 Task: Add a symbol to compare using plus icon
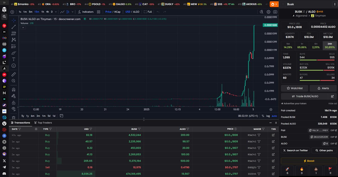point(12,12)
